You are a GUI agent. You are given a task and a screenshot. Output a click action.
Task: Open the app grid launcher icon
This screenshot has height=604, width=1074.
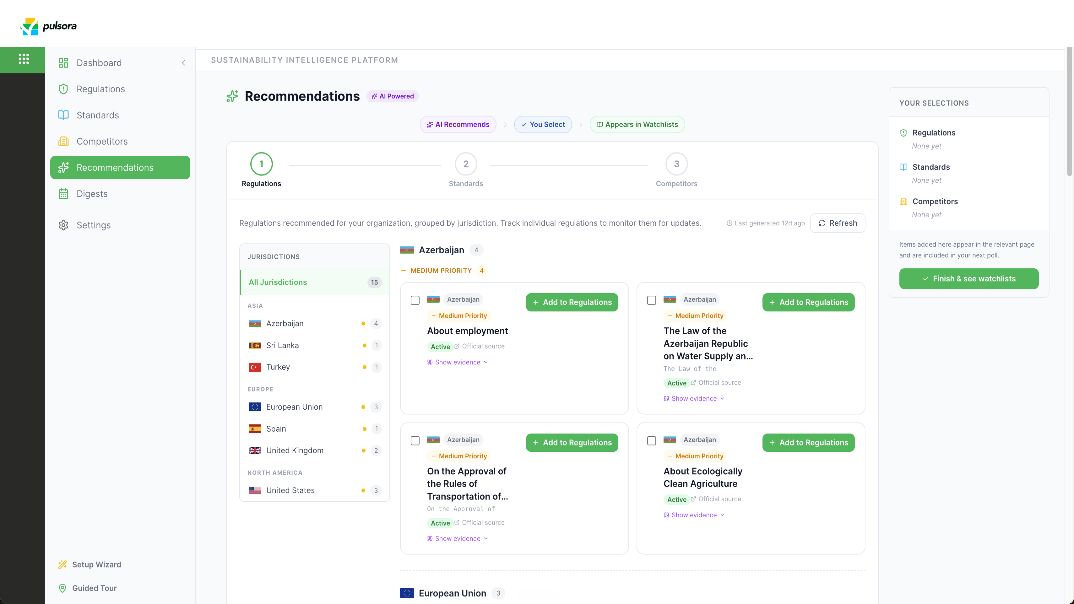tap(24, 59)
